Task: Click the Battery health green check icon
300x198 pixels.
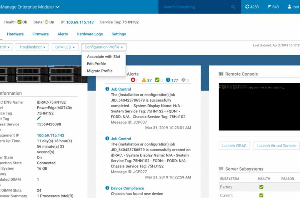Action: [262, 187]
